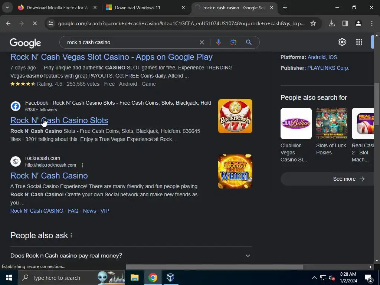Click the vertical page scrollbar thumb
This screenshot has width=380, height=285.
[x=377, y=104]
